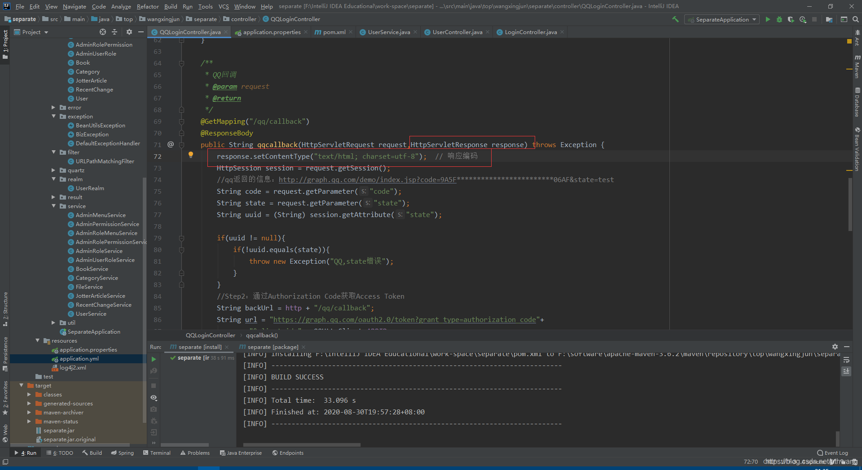Viewport: 862px width, 470px height.
Task: Toggle the Structure tool window on the left sidebar
Action: click(x=5, y=309)
